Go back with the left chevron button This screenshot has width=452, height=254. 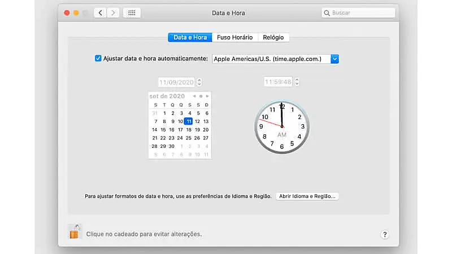(101, 12)
